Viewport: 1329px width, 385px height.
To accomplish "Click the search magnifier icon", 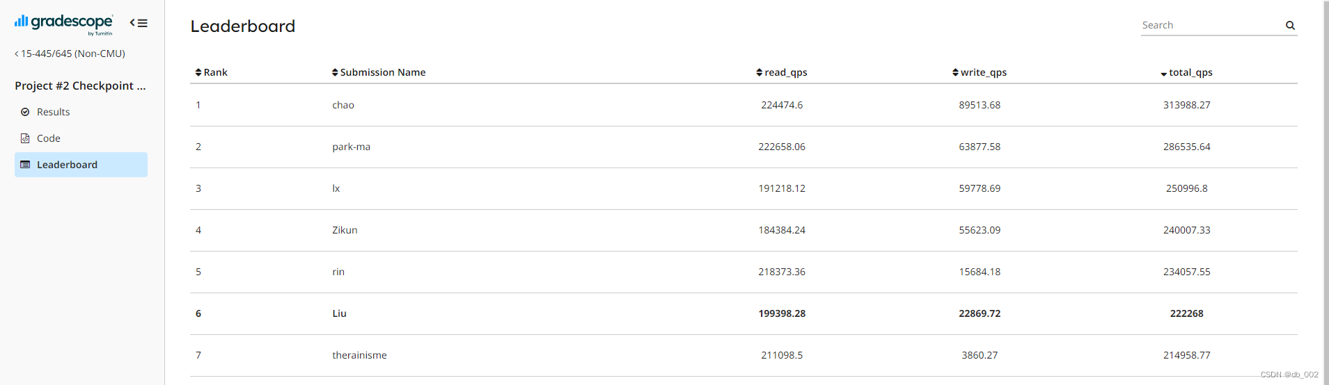I will pos(1290,26).
